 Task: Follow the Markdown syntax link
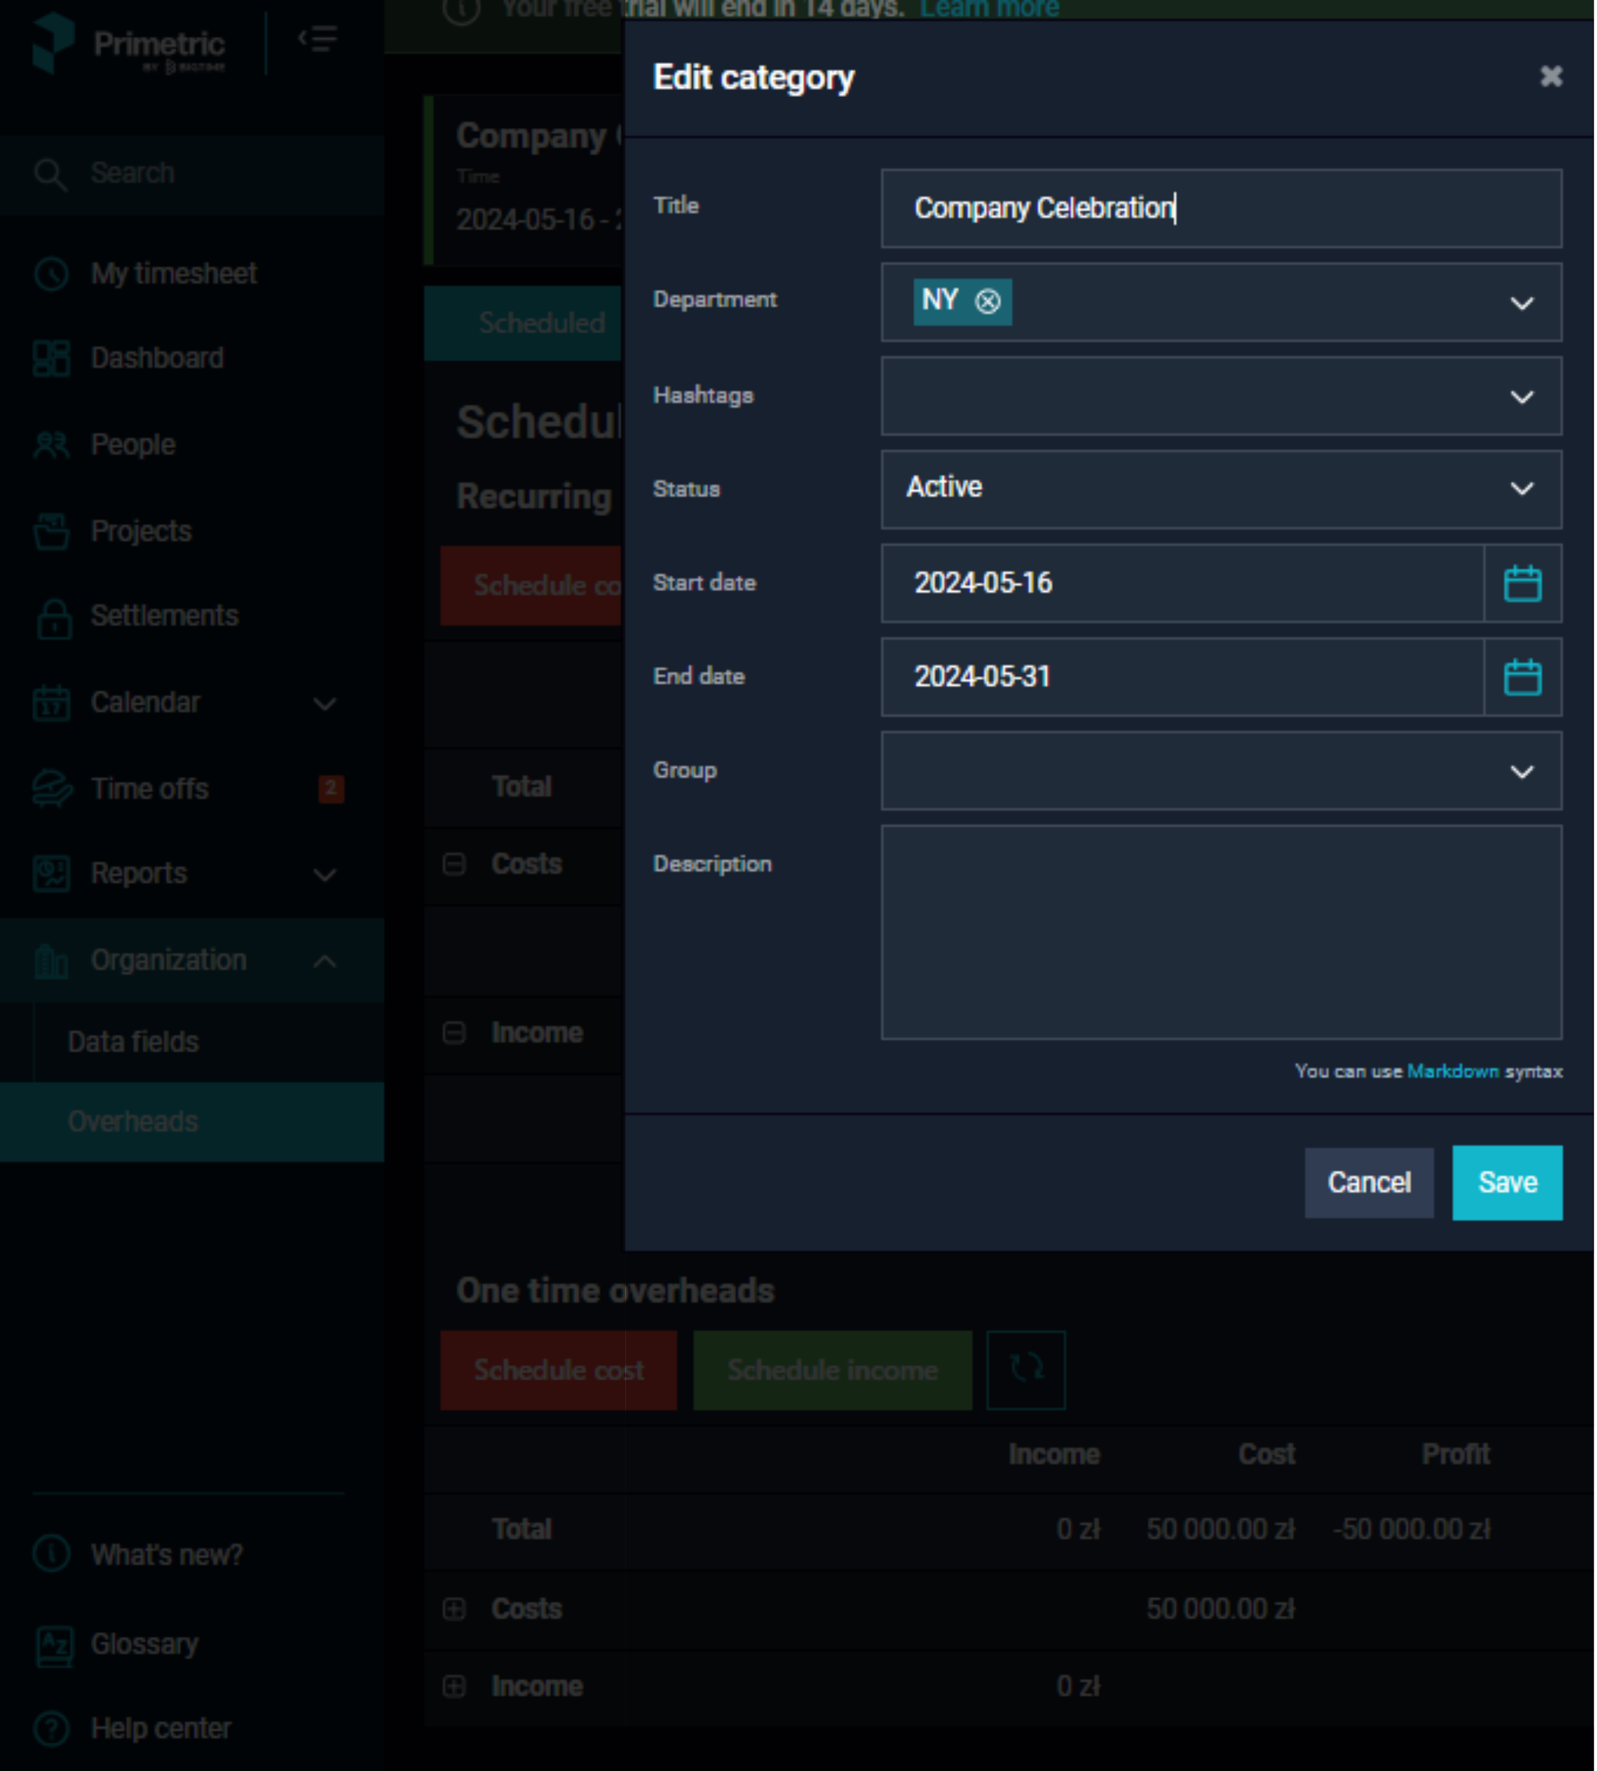(x=1452, y=1071)
